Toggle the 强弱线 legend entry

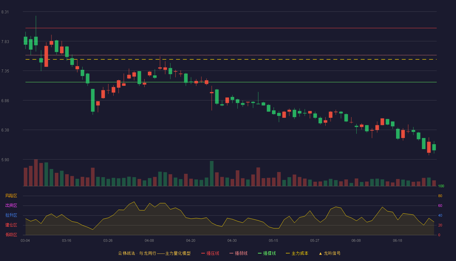238,253
